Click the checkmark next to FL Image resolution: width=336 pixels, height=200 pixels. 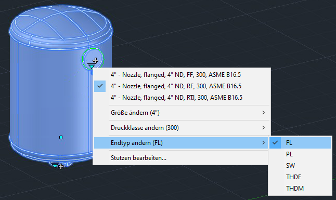coord(275,143)
